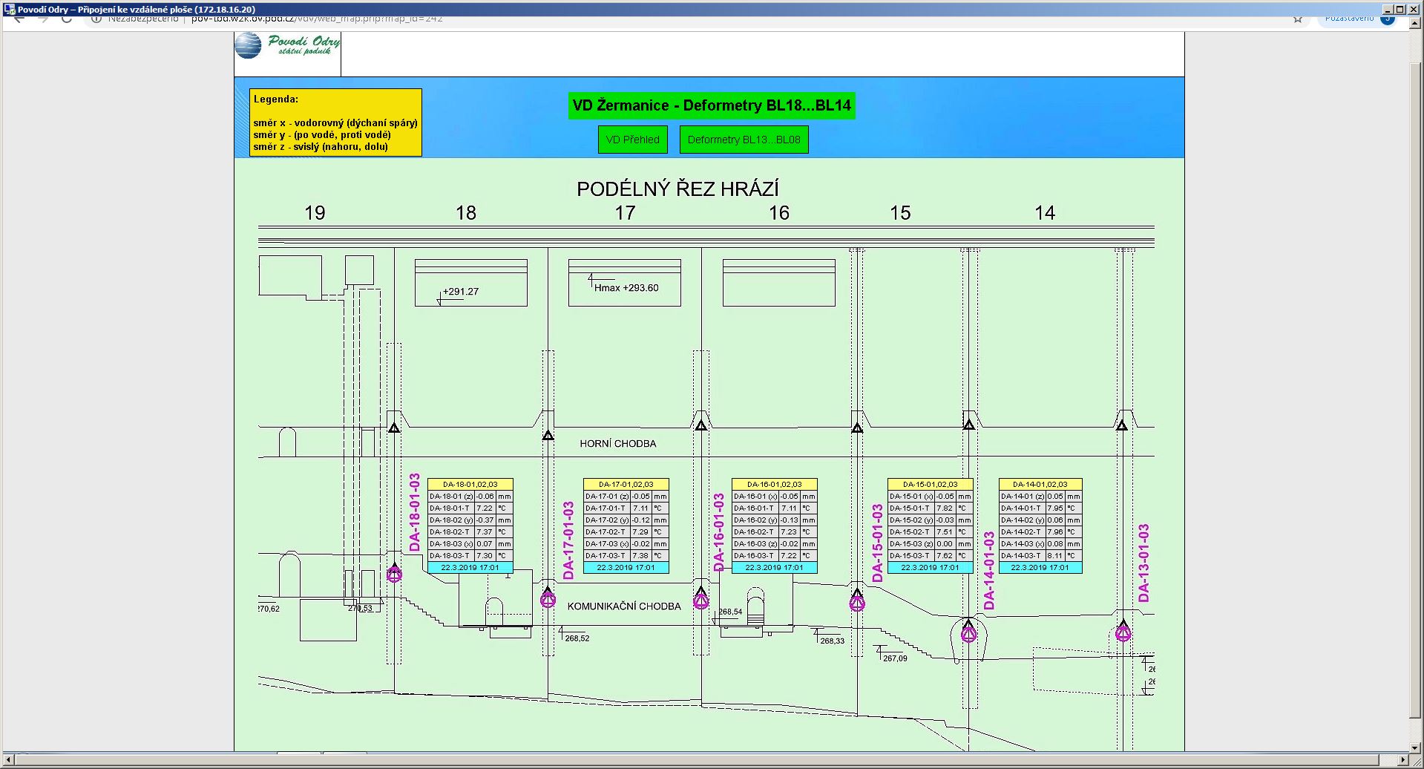Screen dimensions: 1424x769
Task: Click upper gallery triangle between blocks 18 and 17
Action: click(x=548, y=435)
